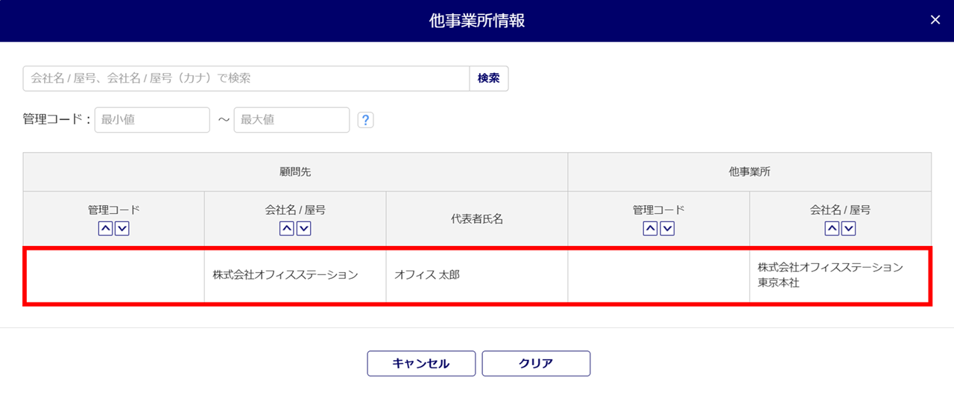Close the 他事業所情報 dialog
This screenshot has height=398, width=954.
click(935, 20)
